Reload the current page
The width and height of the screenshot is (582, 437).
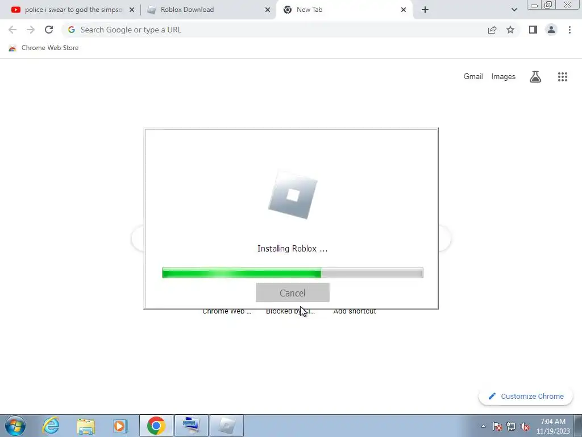pyautogui.click(x=49, y=30)
